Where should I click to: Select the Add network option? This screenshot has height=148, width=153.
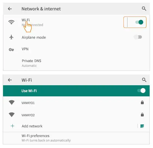click(x=70, y=126)
